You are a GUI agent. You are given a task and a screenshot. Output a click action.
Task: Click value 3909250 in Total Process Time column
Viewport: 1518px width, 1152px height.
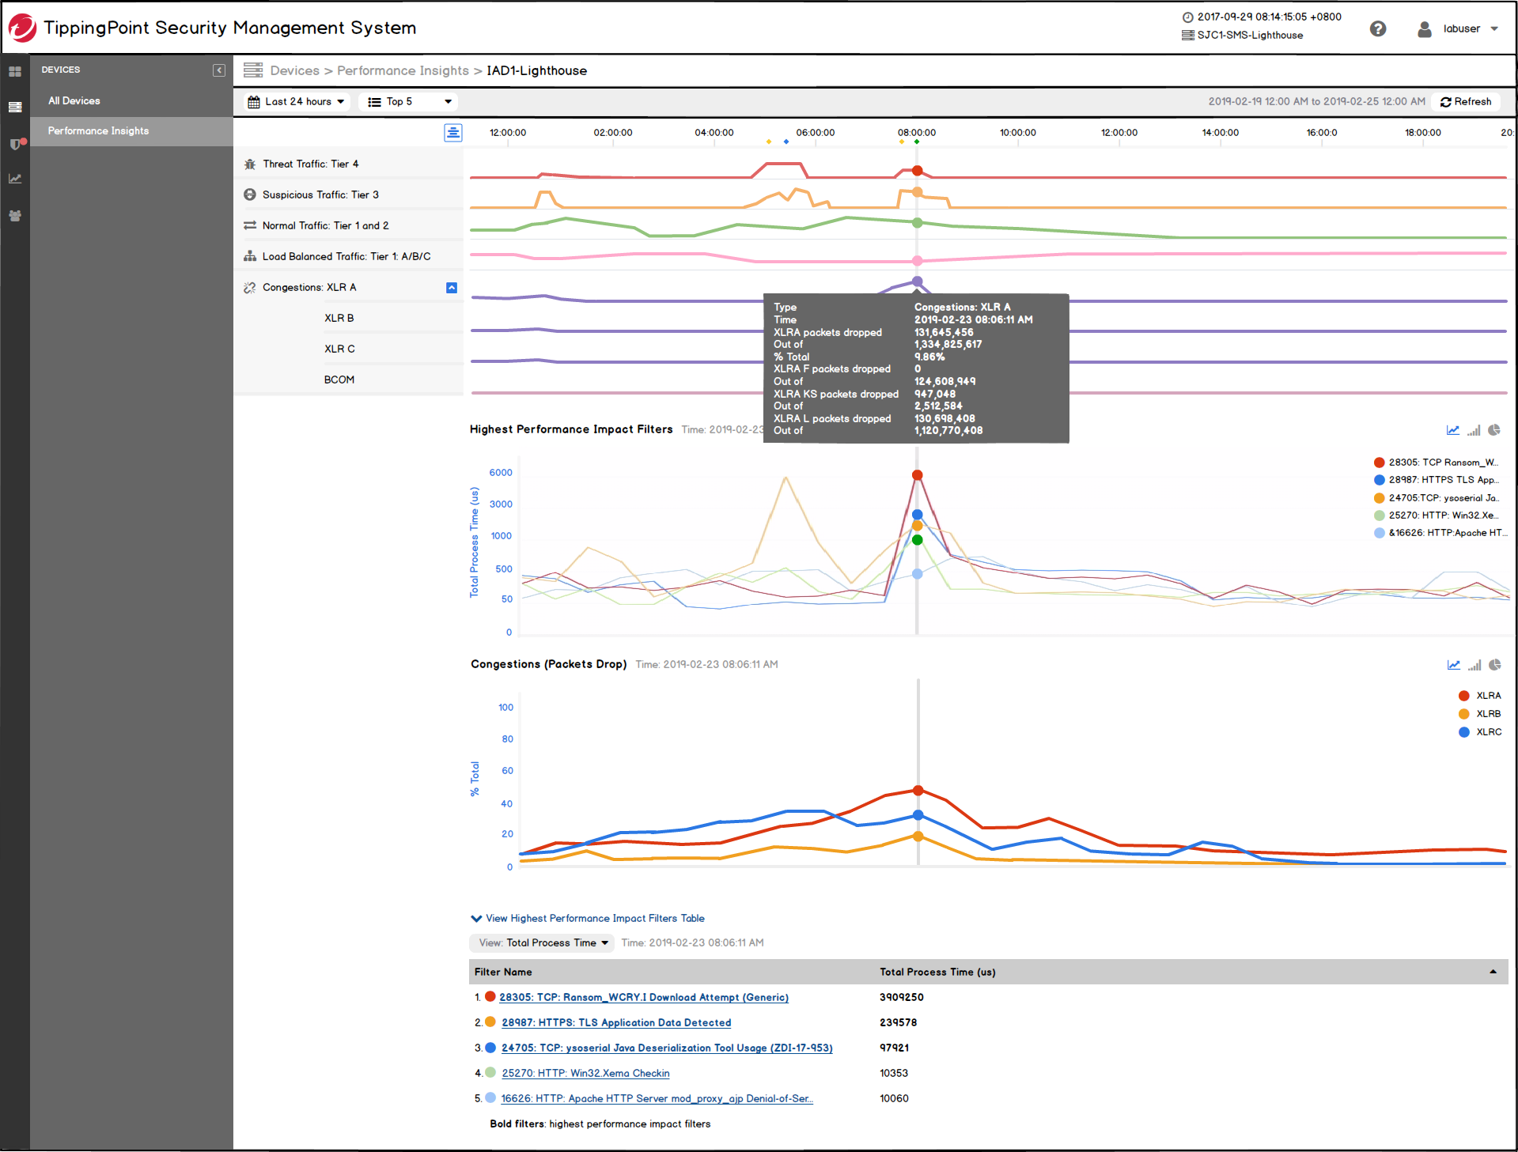[x=902, y=998]
